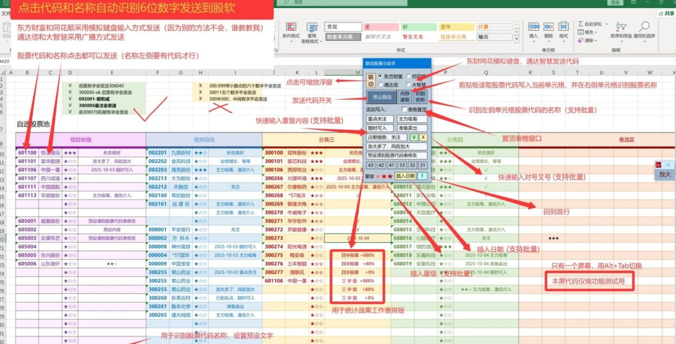Apply the 适中 neutral cell style

(x=456, y=27)
